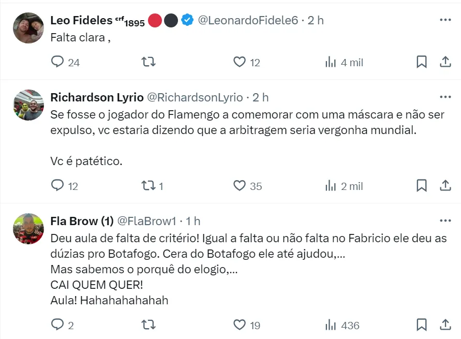This screenshot has height=339, width=461.
Task: Share Leo Fideles' tweet
Action: (445, 62)
